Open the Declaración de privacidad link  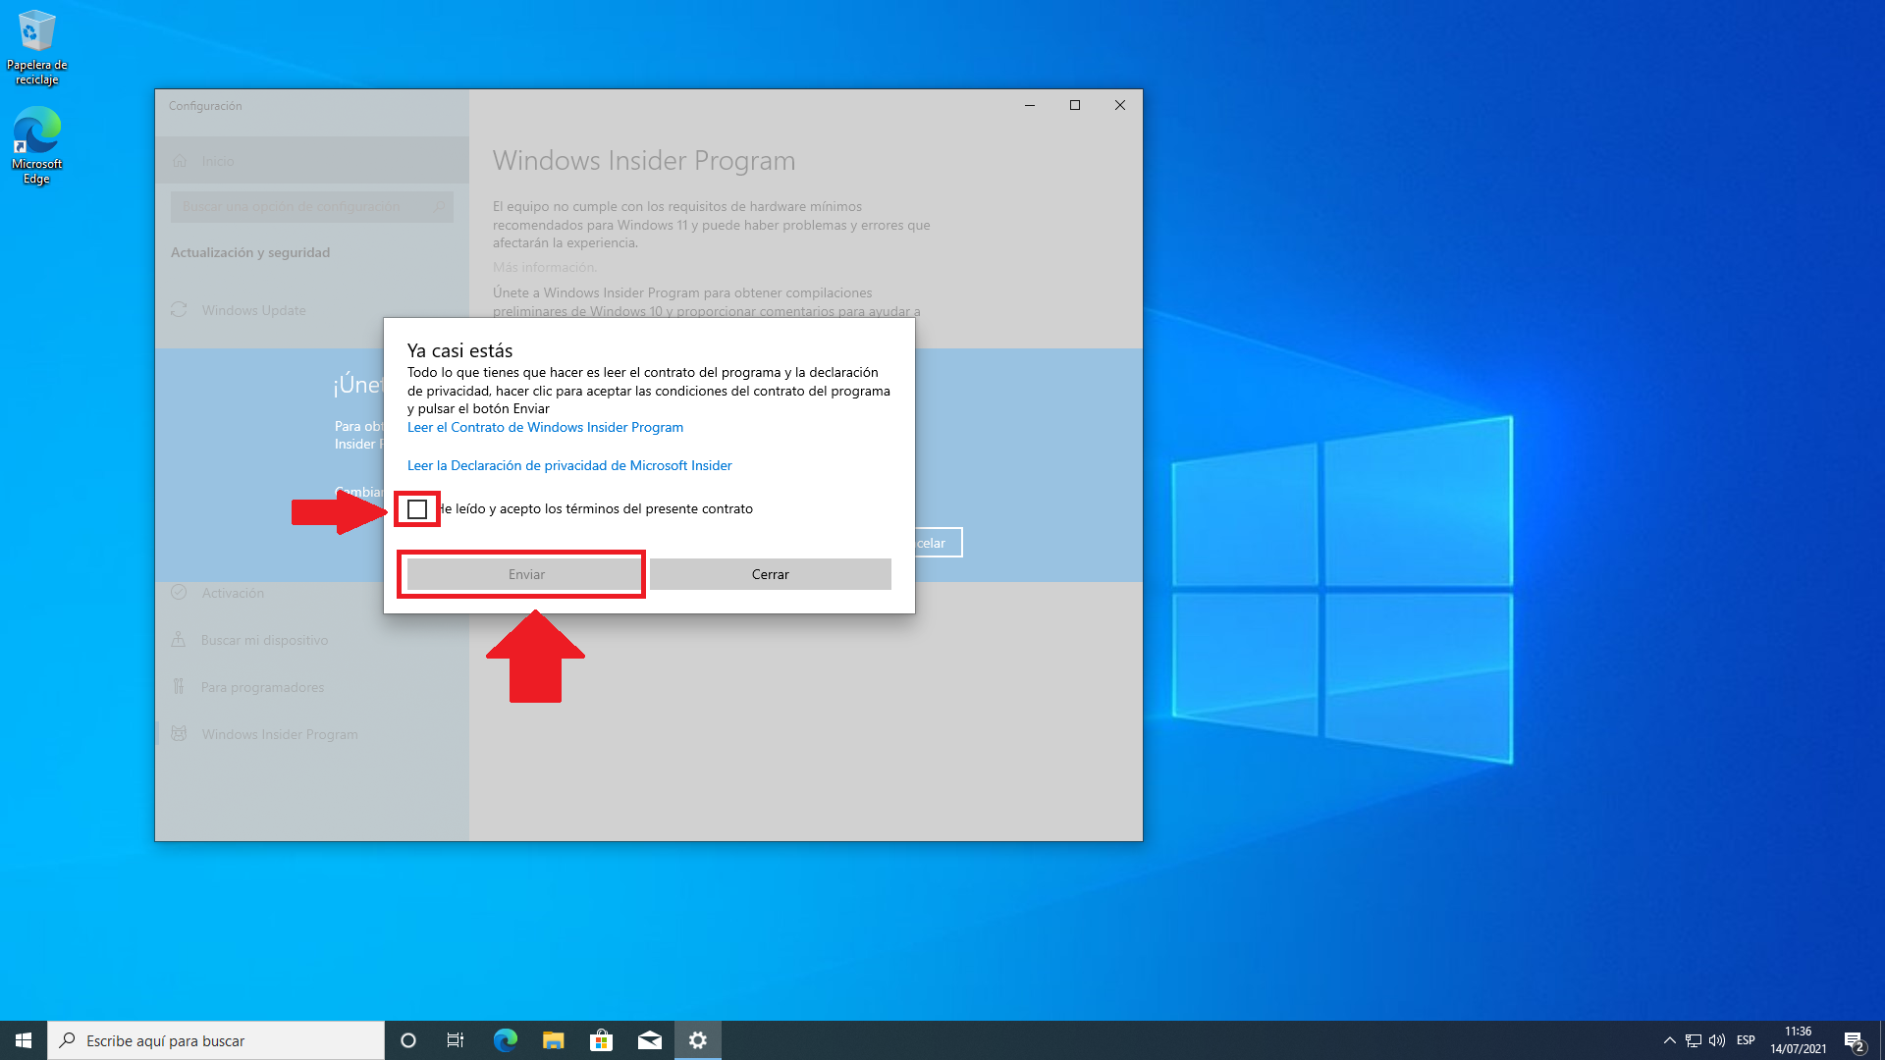pyautogui.click(x=569, y=465)
